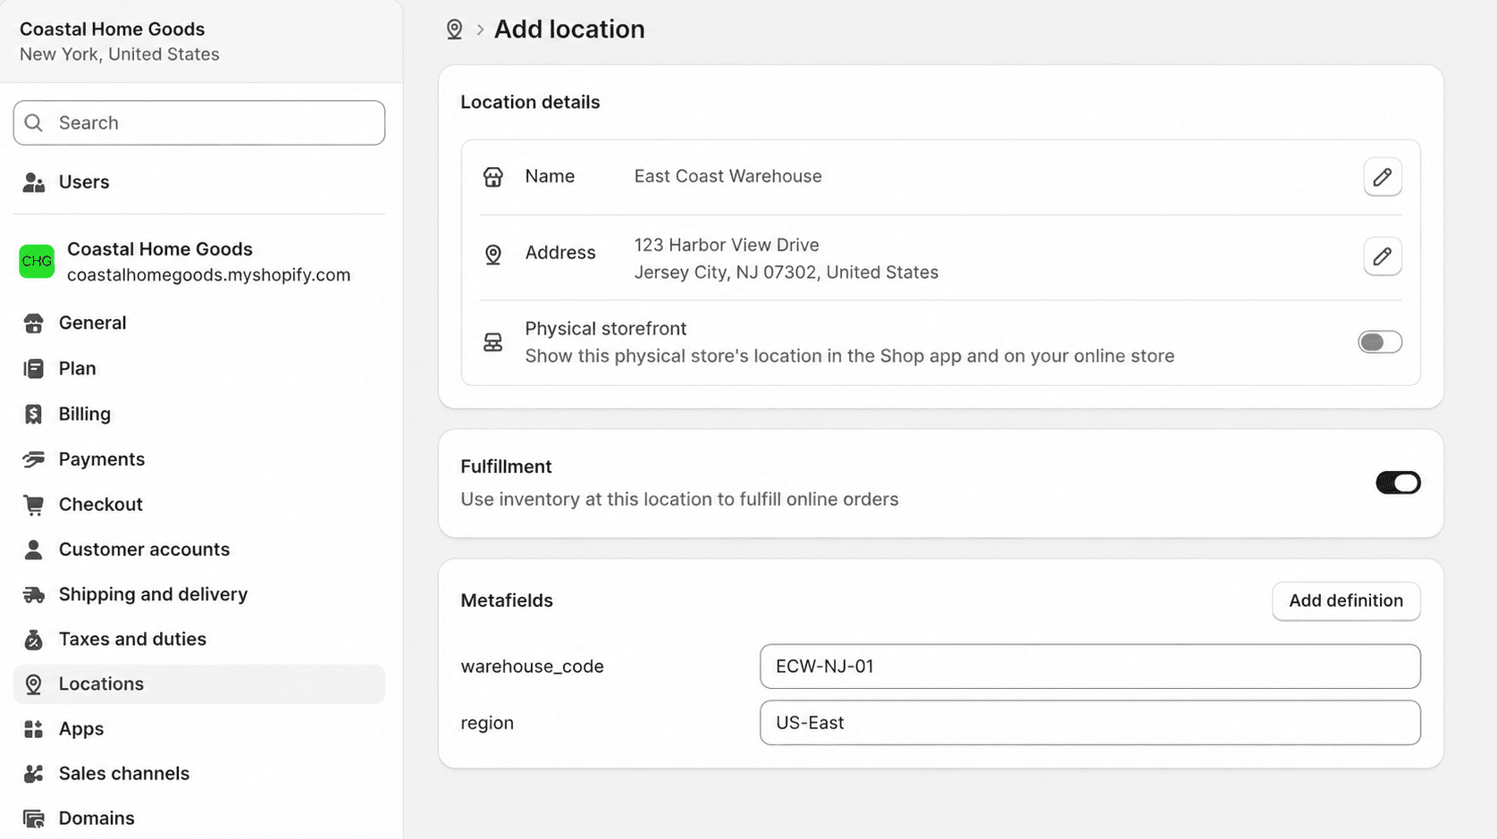The image size is (1497, 839).
Task: Click the Payments hand icon
Action: [34, 459]
